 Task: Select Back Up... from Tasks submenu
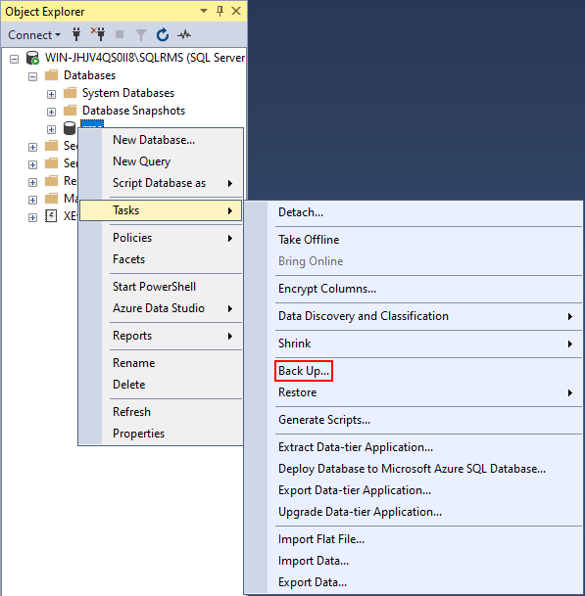(x=304, y=371)
